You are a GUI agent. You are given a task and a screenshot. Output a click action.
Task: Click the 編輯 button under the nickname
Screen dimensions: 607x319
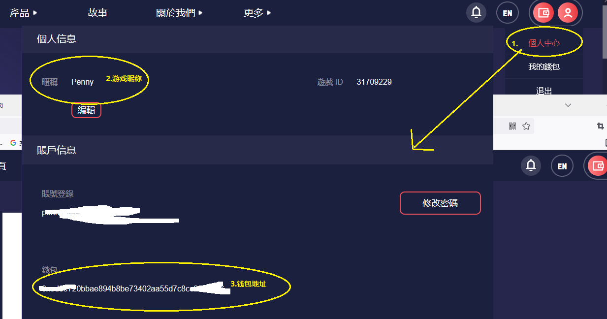[86, 110]
